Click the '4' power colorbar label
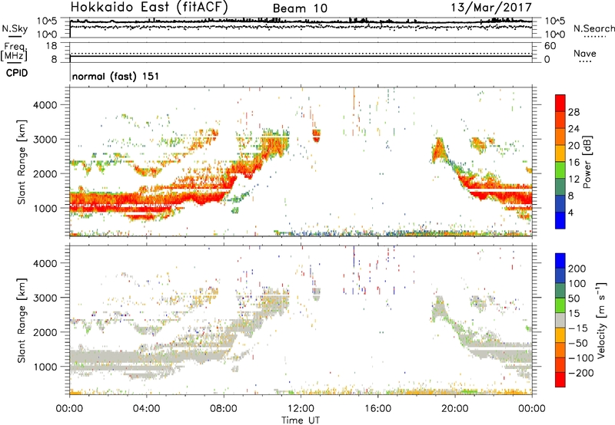This screenshot has height=425, width=615. click(x=571, y=212)
